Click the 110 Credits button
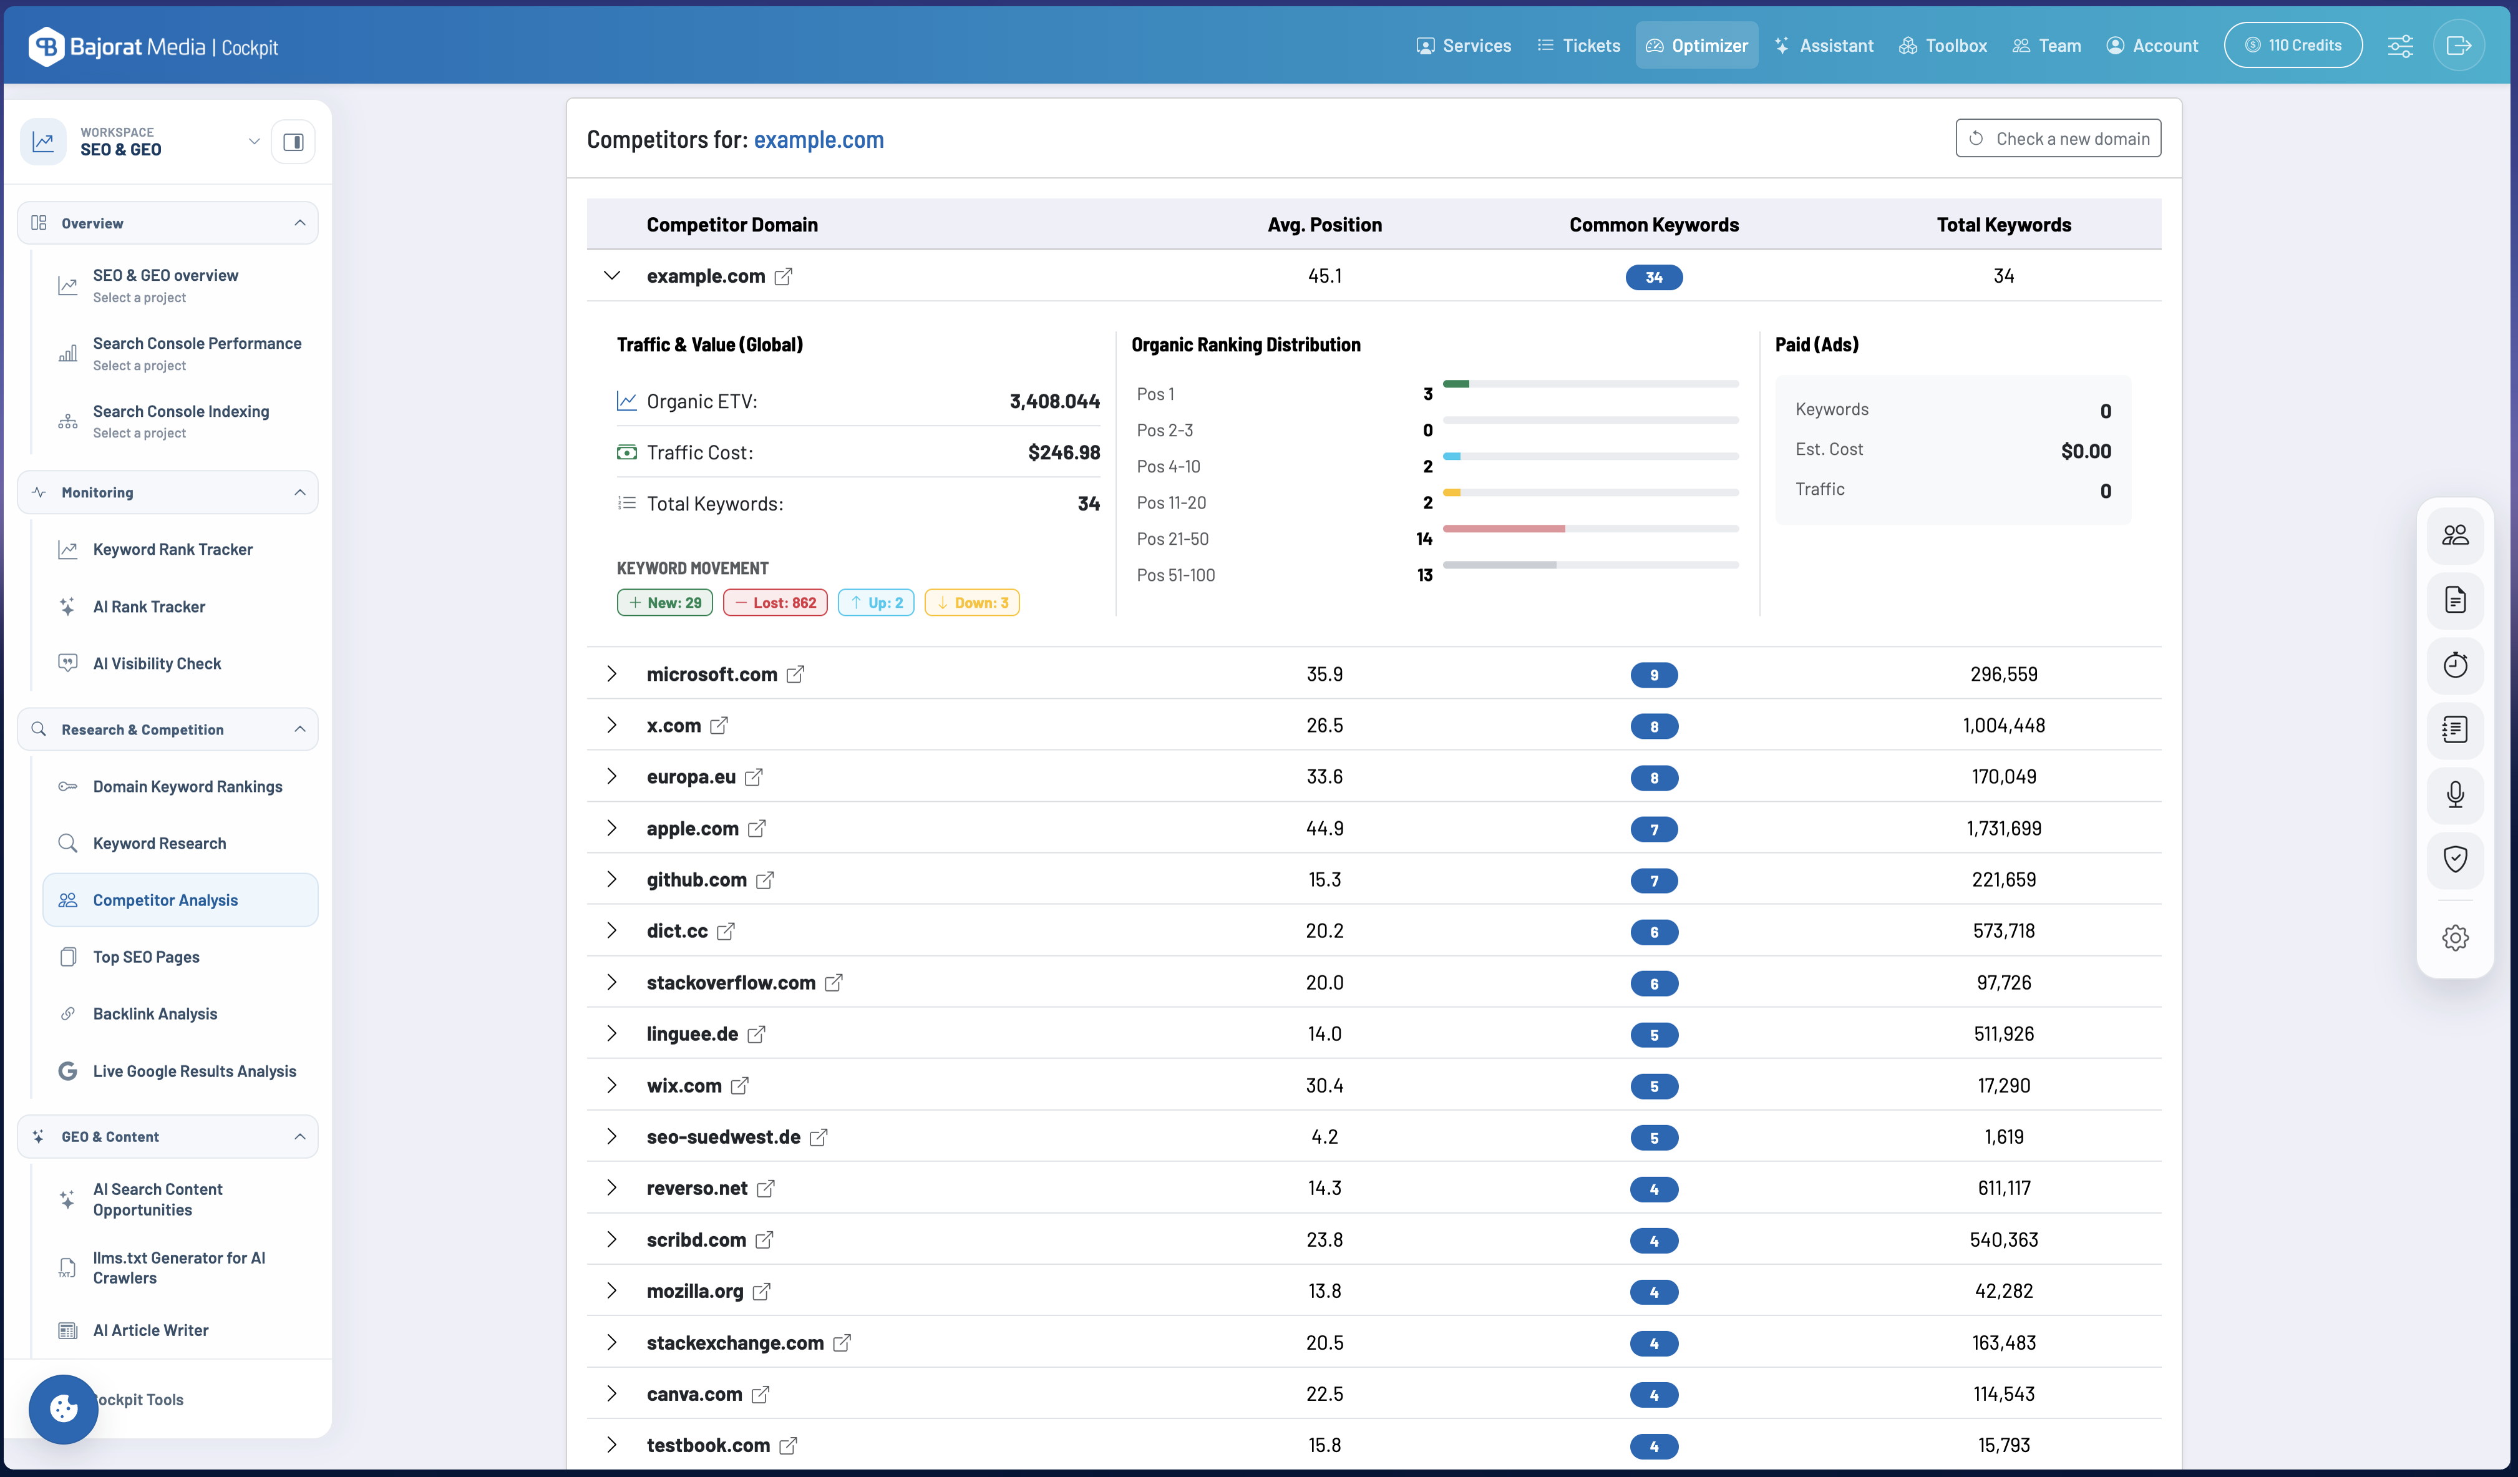 pos(2293,46)
